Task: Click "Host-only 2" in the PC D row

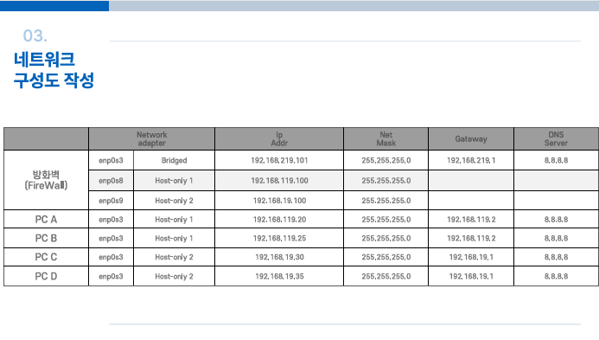Action: tap(174, 276)
